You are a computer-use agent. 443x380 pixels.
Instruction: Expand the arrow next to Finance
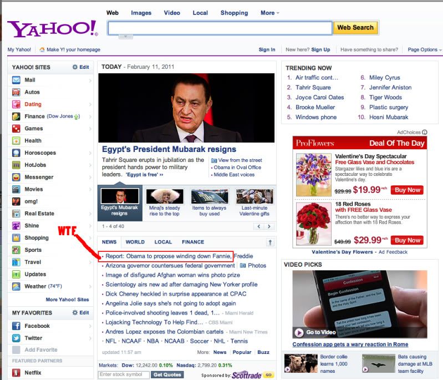click(x=90, y=116)
